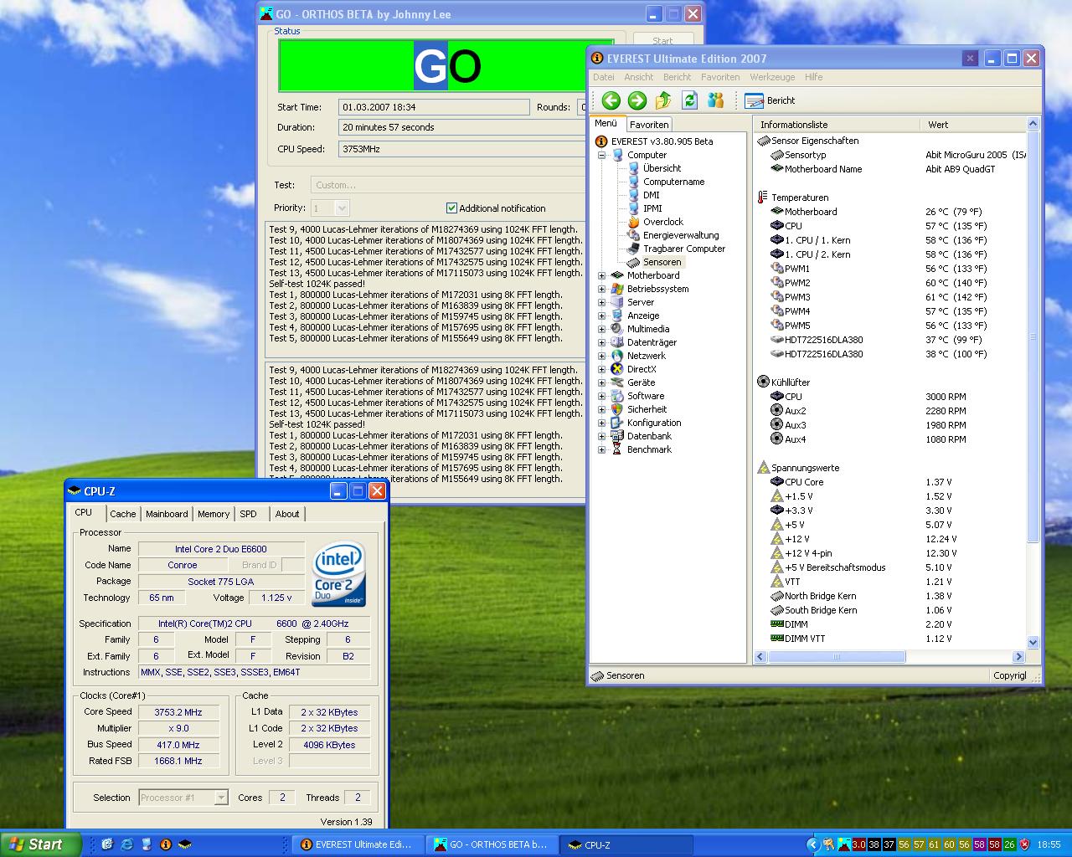Click the Up one level arrow in EVEREST toolbar
Screen dimensions: 1072x857
[663, 100]
